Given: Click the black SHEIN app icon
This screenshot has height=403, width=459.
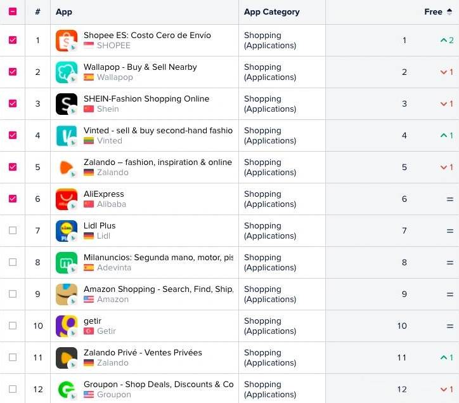Looking at the screenshot, I should pyautogui.click(x=67, y=103).
